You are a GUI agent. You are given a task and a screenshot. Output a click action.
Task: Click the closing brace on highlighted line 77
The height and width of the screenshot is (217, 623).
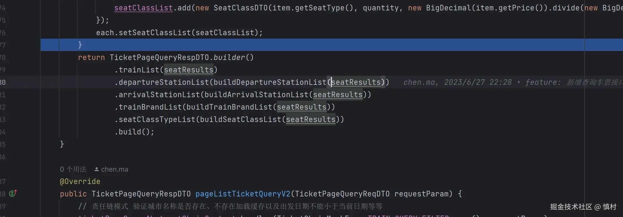[x=80, y=45]
